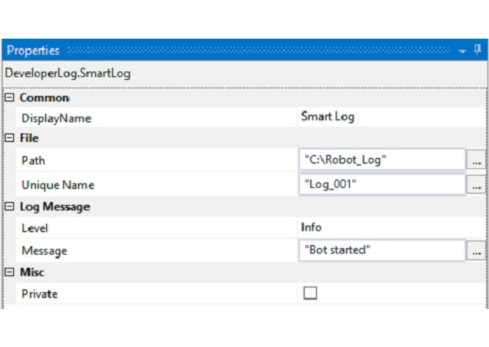The width and height of the screenshot is (489, 347).
Task: Select the Level property label
Action: [34, 228]
